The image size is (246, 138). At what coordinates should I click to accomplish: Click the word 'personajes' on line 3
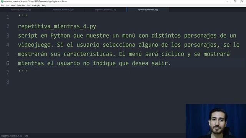click(x=200, y=36)
